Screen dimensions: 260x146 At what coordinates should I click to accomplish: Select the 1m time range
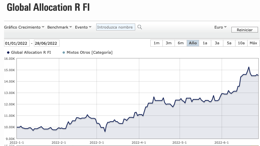[156, 43]
